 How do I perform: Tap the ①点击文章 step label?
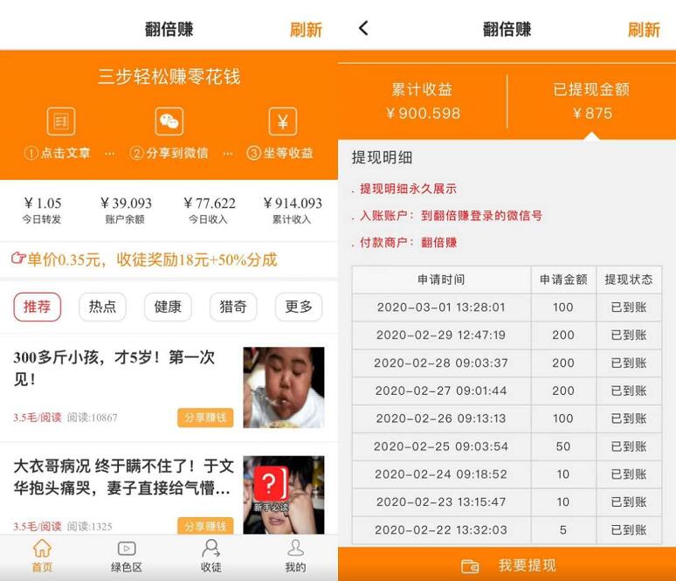(x=58, y=153)
